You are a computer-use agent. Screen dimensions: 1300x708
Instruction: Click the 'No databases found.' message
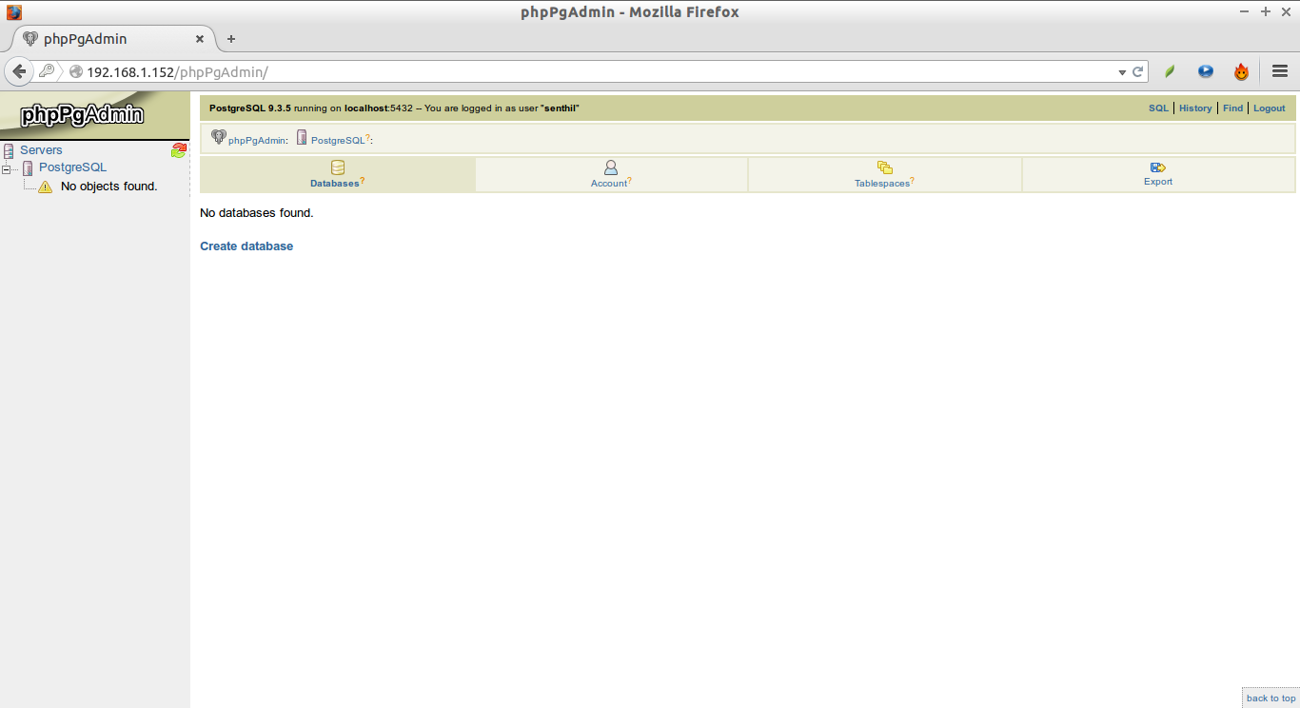pyautogui.click(x=257, y=213)
